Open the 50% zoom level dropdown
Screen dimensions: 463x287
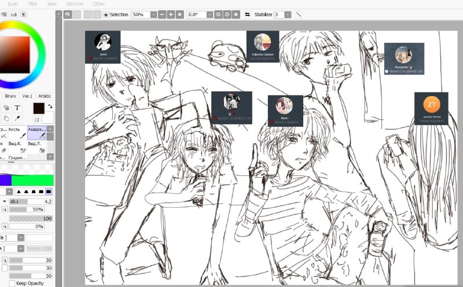[153, 14]
